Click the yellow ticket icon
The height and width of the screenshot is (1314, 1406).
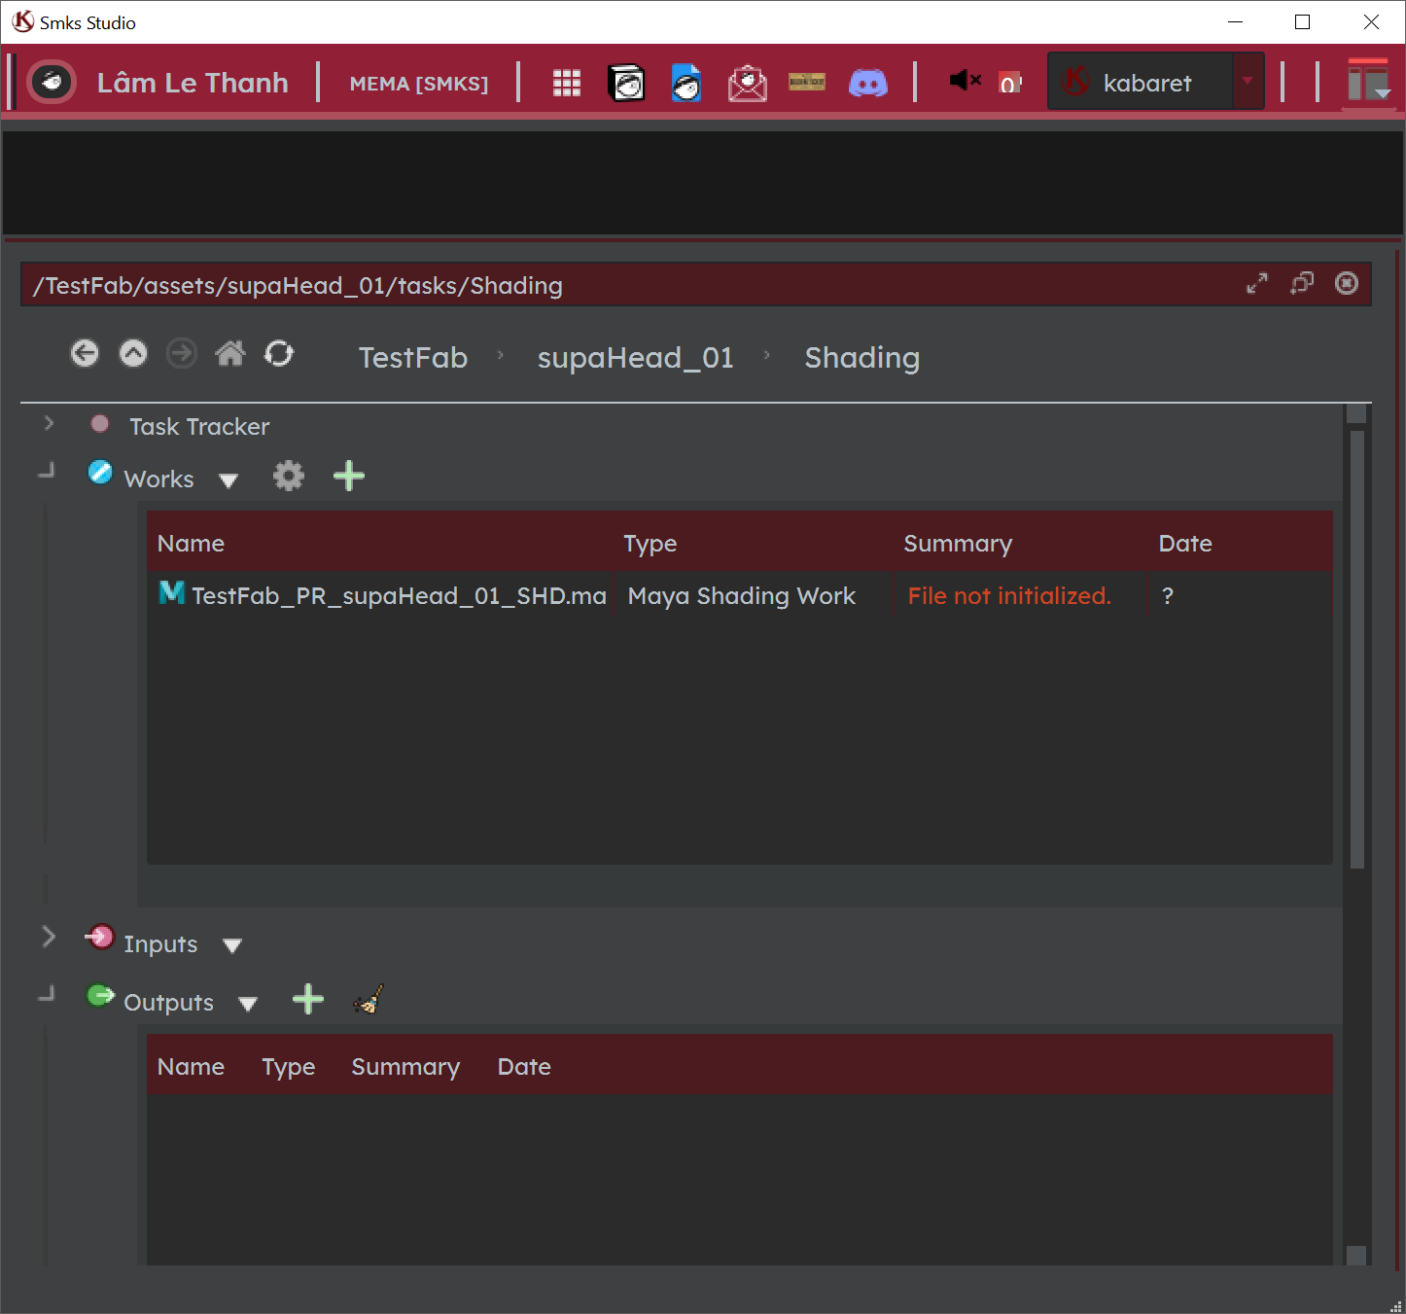coord(807,82)
